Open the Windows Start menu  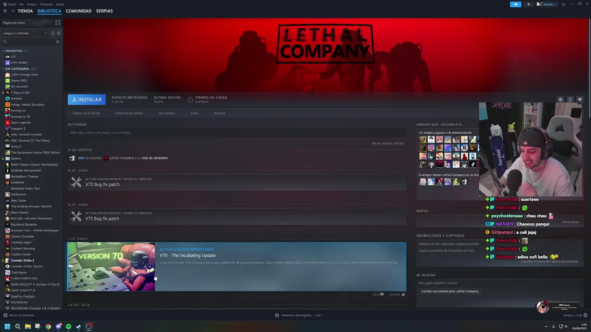click(7, 326)
